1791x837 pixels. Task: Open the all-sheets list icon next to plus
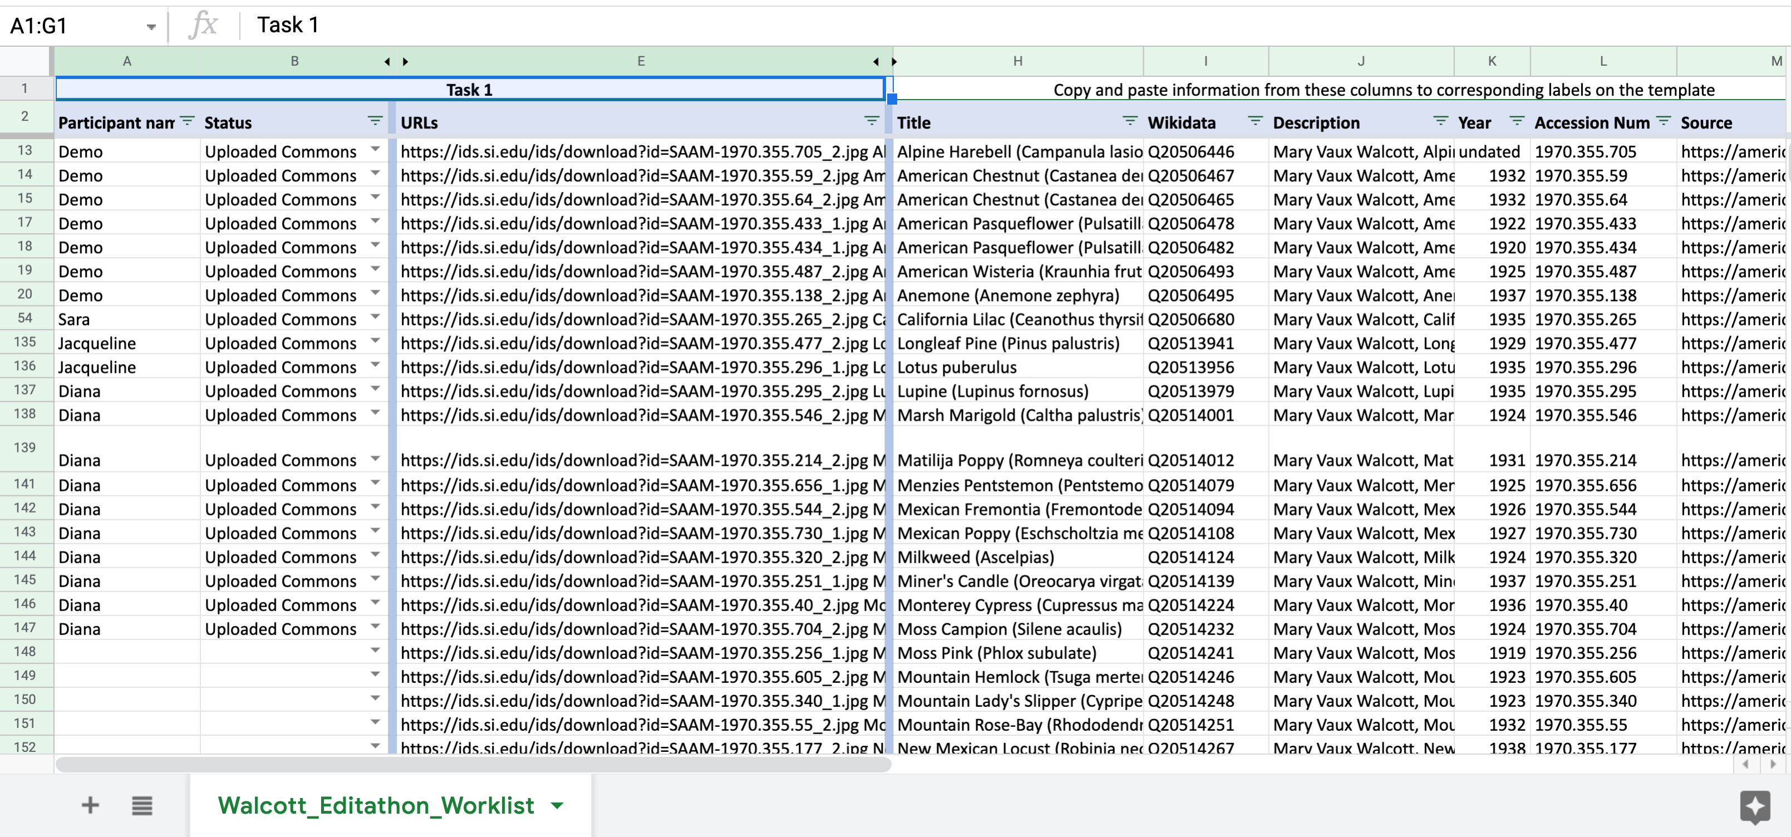142,804
